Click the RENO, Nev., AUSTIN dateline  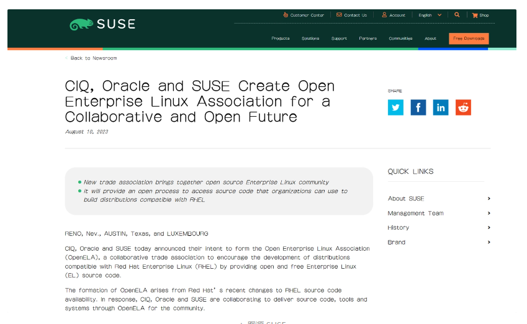click(x=137, y=233)
